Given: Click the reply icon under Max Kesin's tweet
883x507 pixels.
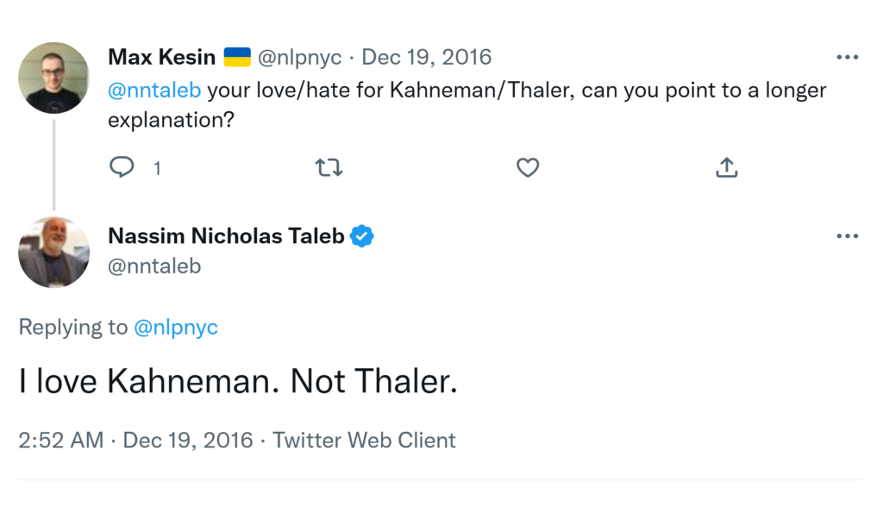Looking at the screenshot, I should tap(122, 167).
